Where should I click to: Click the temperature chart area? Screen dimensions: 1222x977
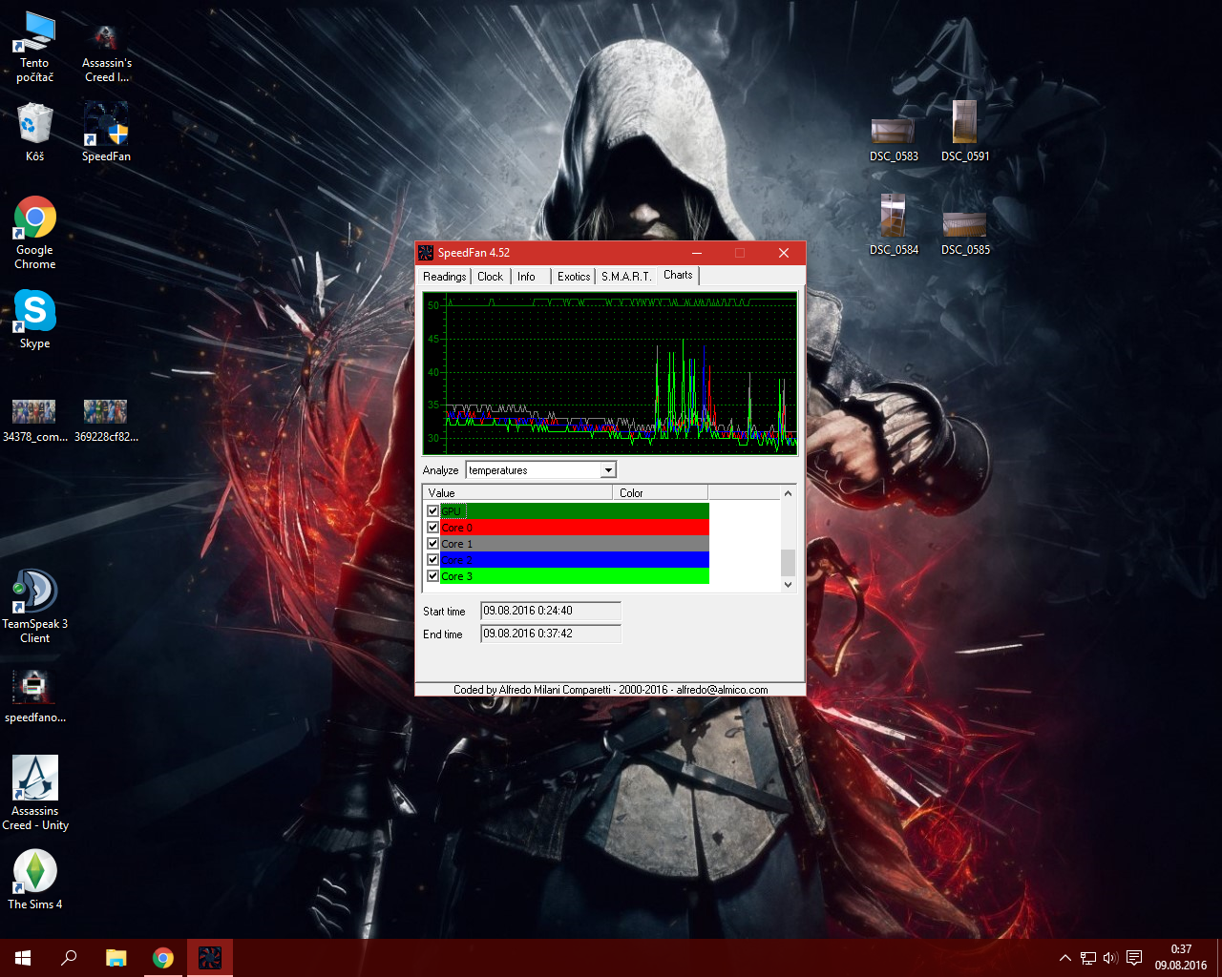point(610,373)
